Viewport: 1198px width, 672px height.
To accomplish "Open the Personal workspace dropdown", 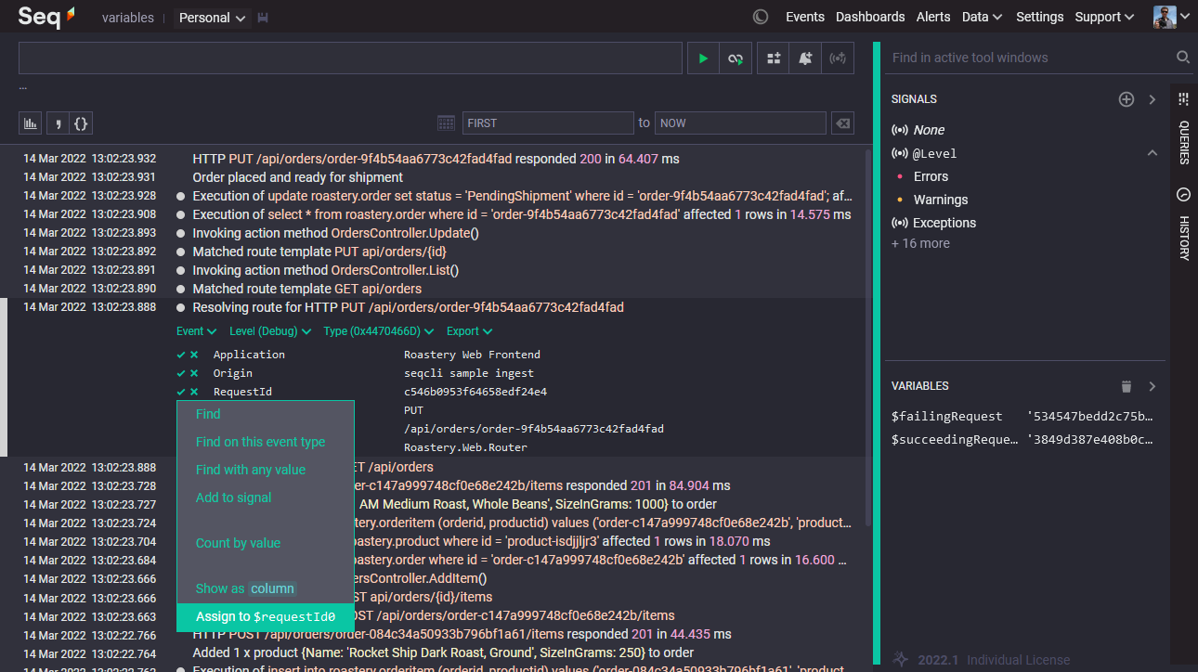I will tap(213, 18).
